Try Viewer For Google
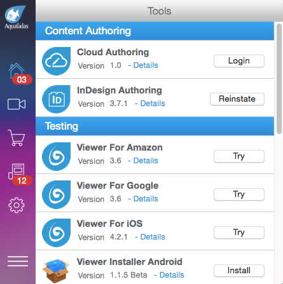The height and width of the screenshot is (284, 283). (x=239, y=194)
